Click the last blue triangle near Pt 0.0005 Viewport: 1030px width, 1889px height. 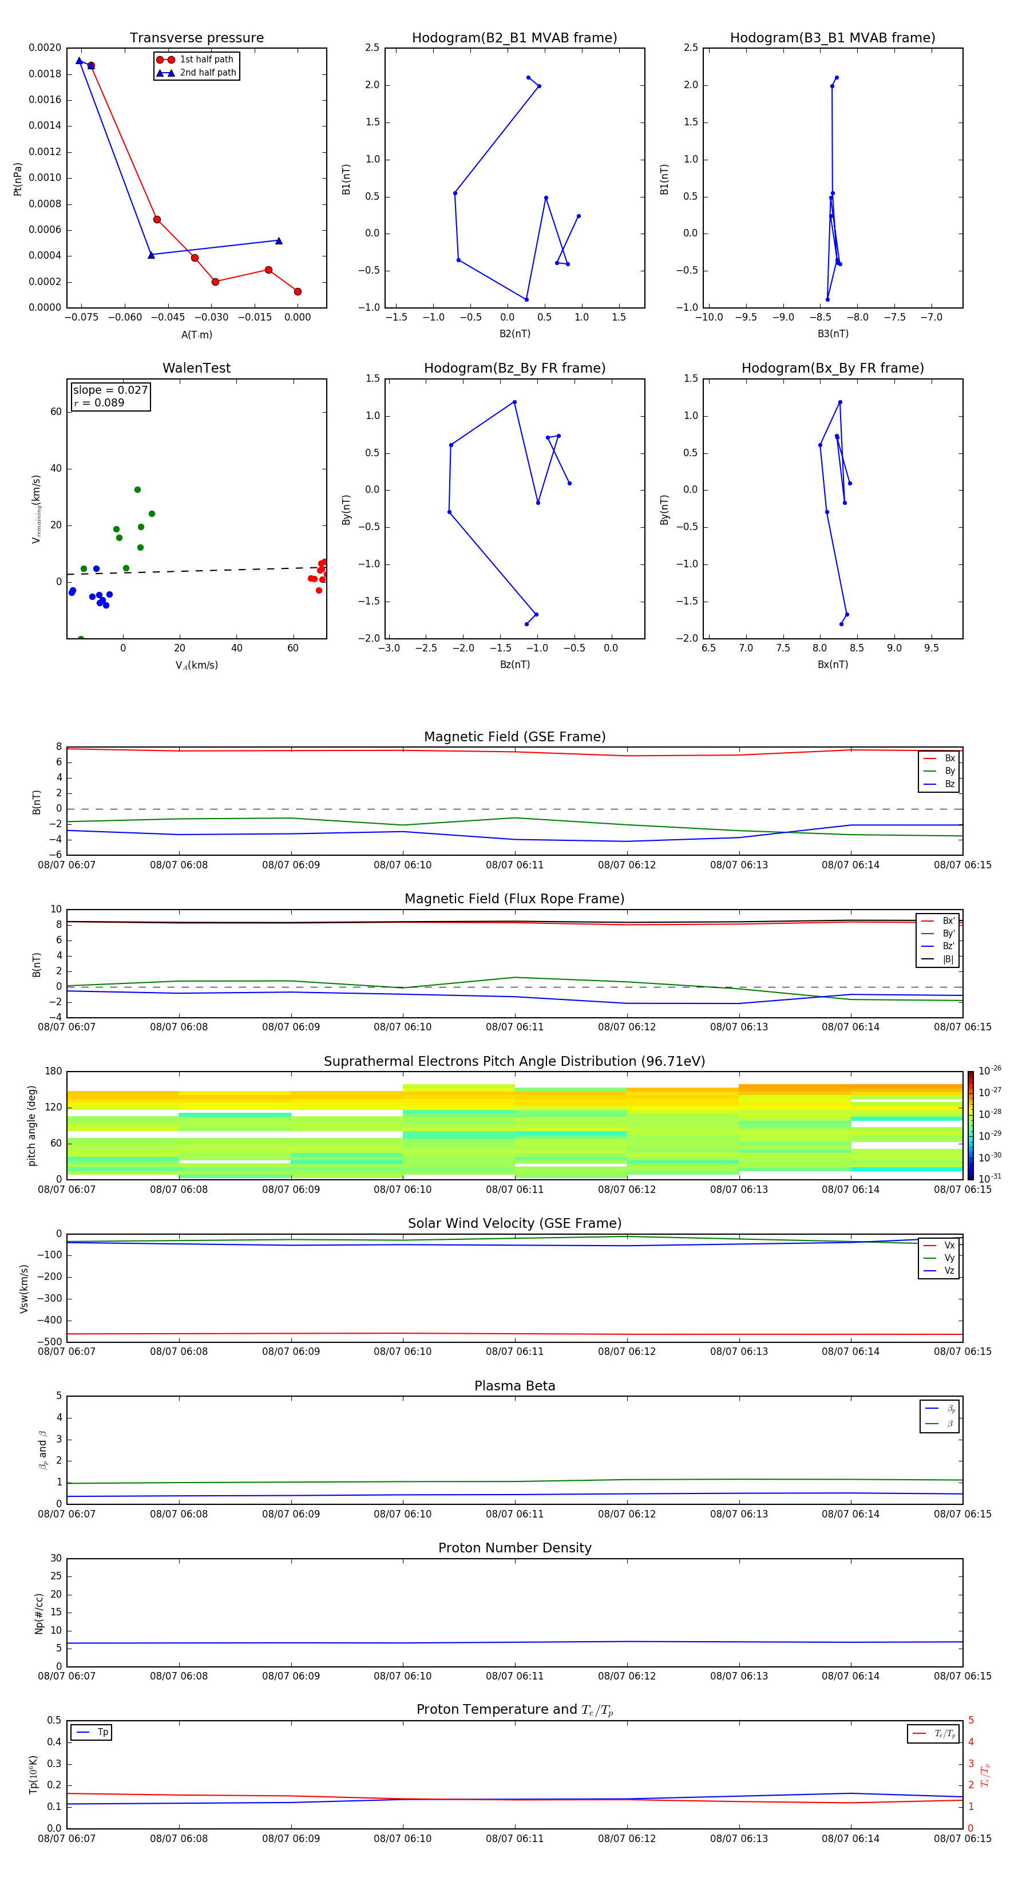tap(279, 240)
